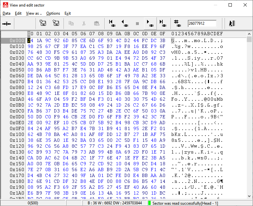The width and height of the screenshot is (253, 206).
Task: Click byte FA at start of row 0x0C0
Action: click(x=30, y=111)
